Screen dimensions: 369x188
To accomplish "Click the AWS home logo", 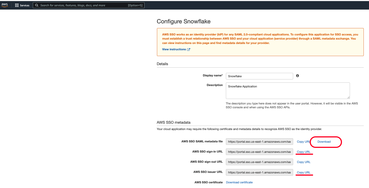I will pyautogui.click(x=4, y=5).
